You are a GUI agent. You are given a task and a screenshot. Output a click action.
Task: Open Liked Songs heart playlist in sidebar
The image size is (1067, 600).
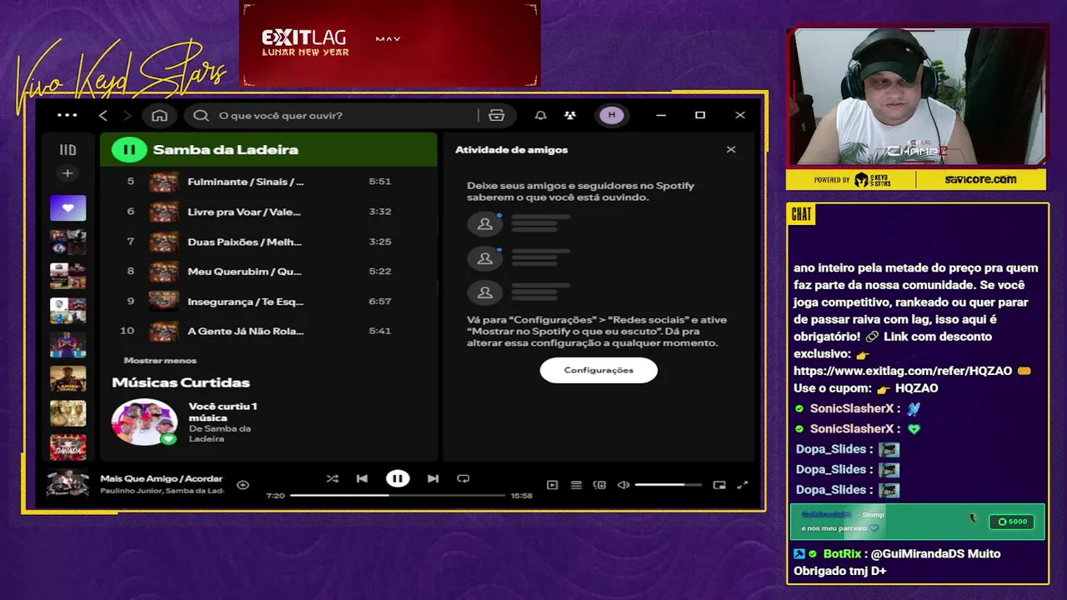click(x=68, y=207)
